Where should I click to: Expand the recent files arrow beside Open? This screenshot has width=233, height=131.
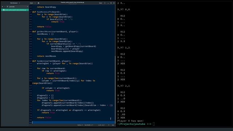click(x=35, y=3)
